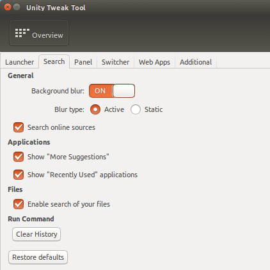The image size is (270, 270).
Task: Close the Unity Tweak Tool window
Action: click(x=8, y=7)
